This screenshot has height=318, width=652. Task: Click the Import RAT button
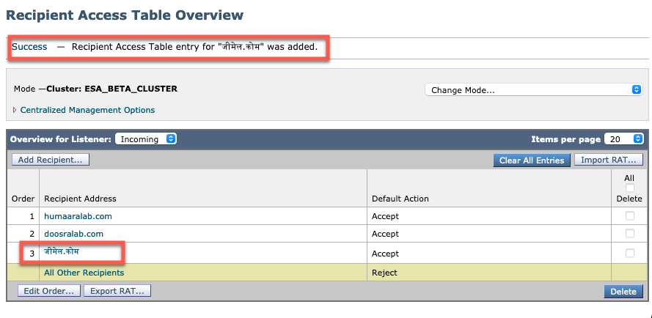coord(608,160)
